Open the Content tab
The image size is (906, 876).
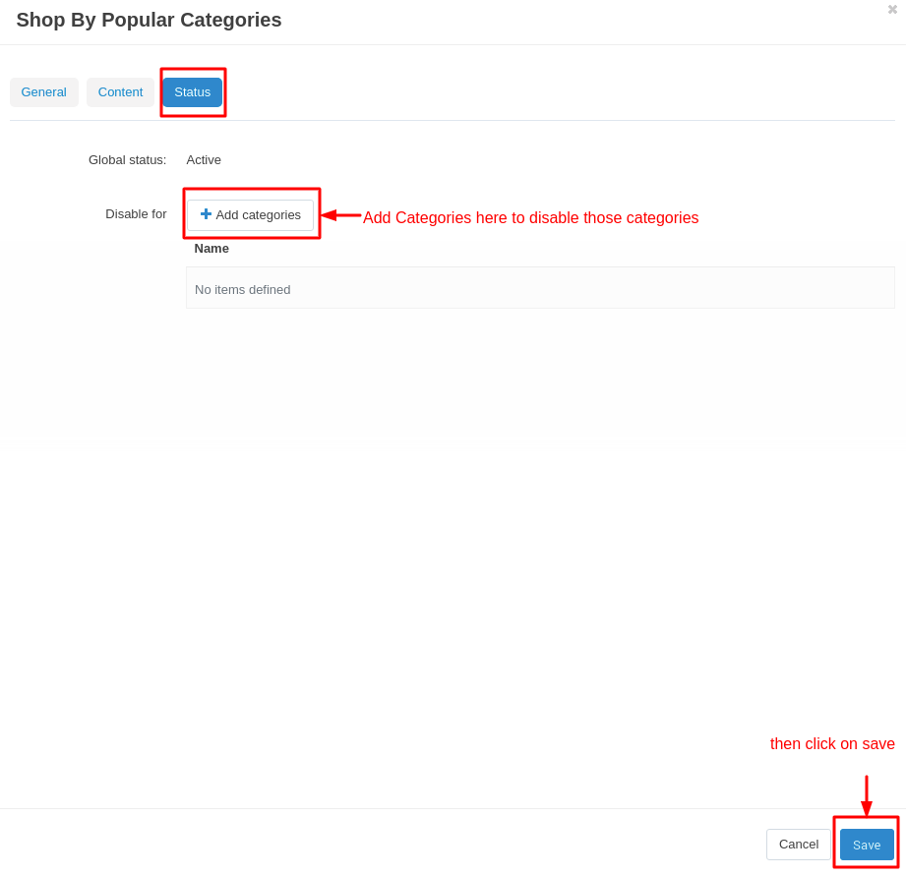click(x=120, y=92)
